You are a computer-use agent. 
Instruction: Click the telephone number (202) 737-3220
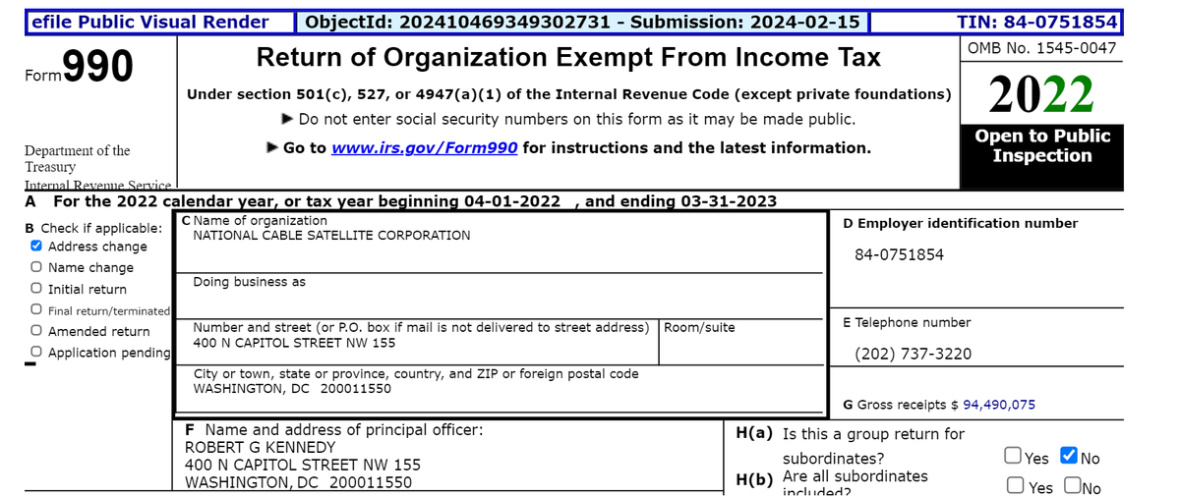(x=913, y=354)
